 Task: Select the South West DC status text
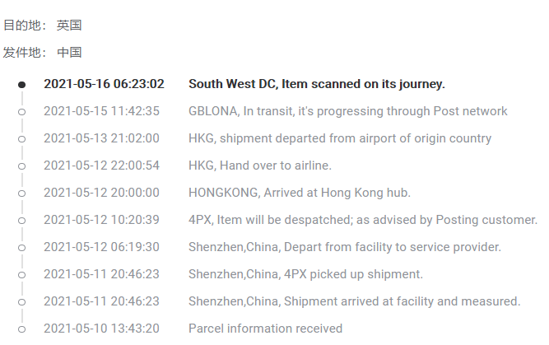click(316, 84)
